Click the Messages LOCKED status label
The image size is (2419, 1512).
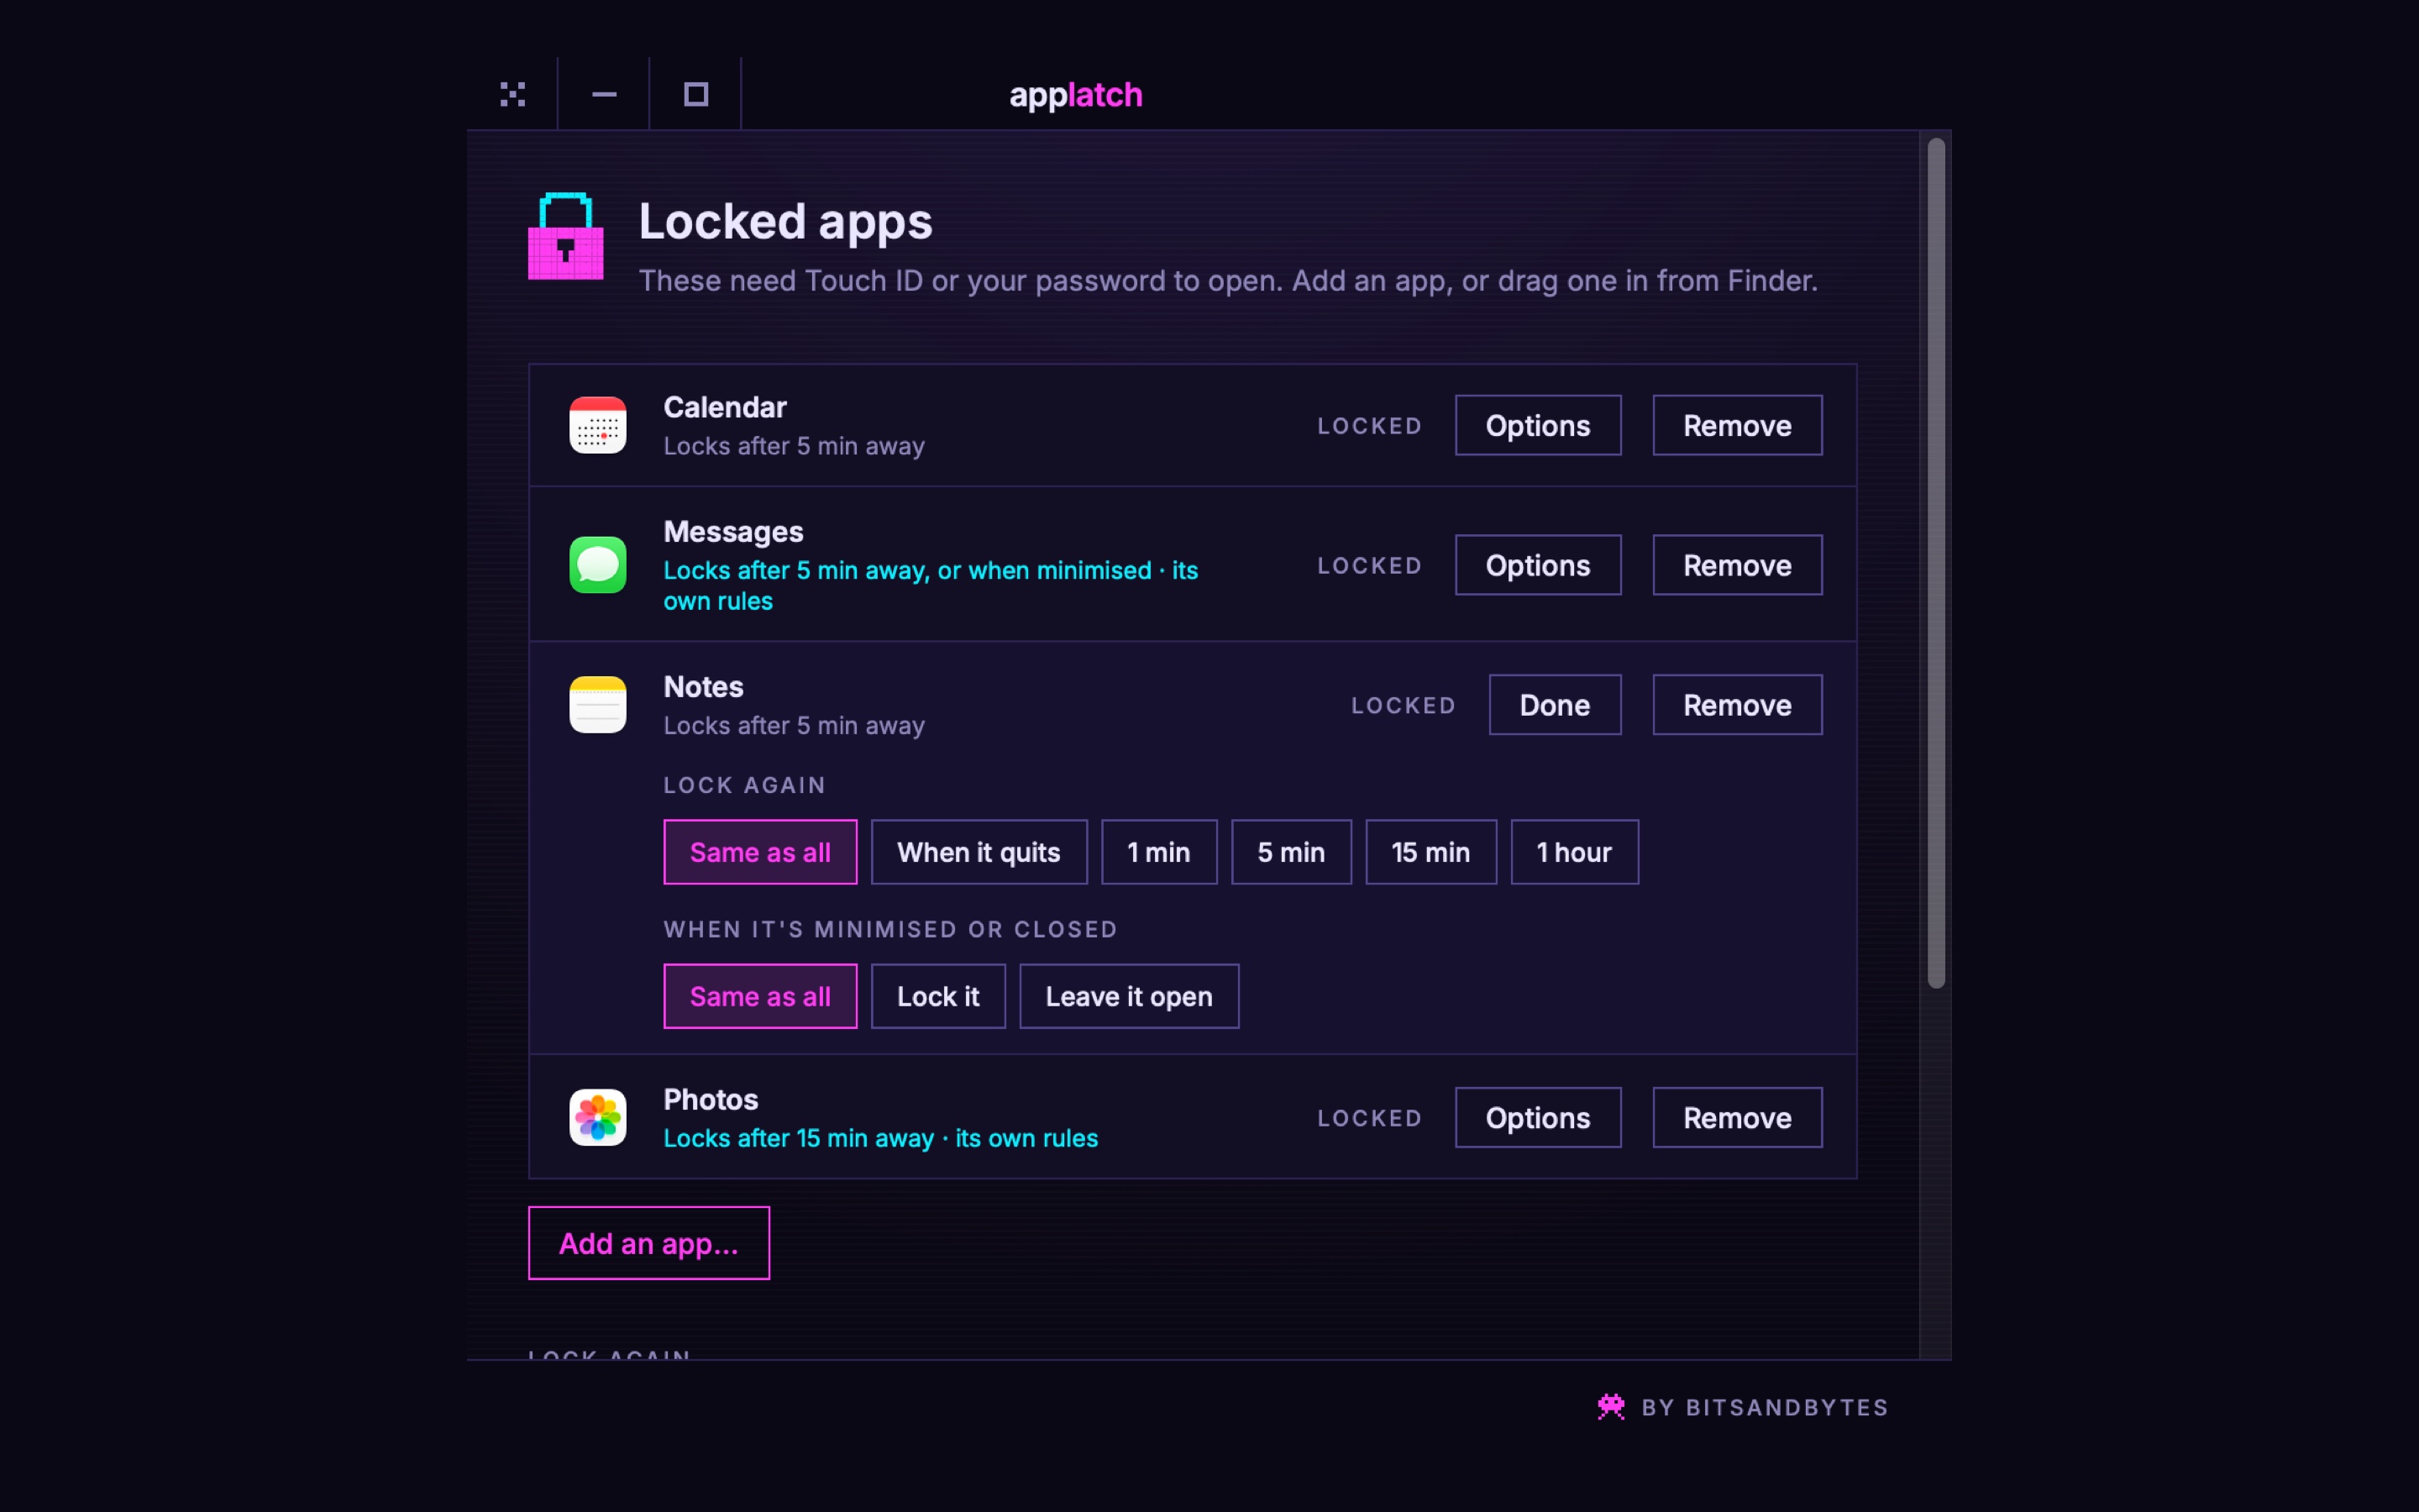coord(1369,566)
